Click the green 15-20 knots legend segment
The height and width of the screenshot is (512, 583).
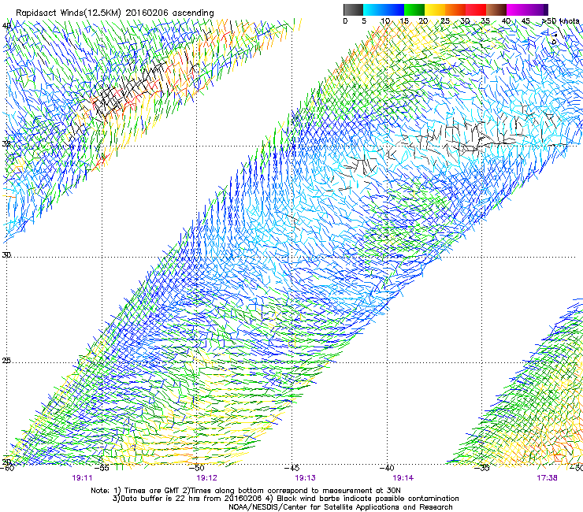tap(414, 9)
